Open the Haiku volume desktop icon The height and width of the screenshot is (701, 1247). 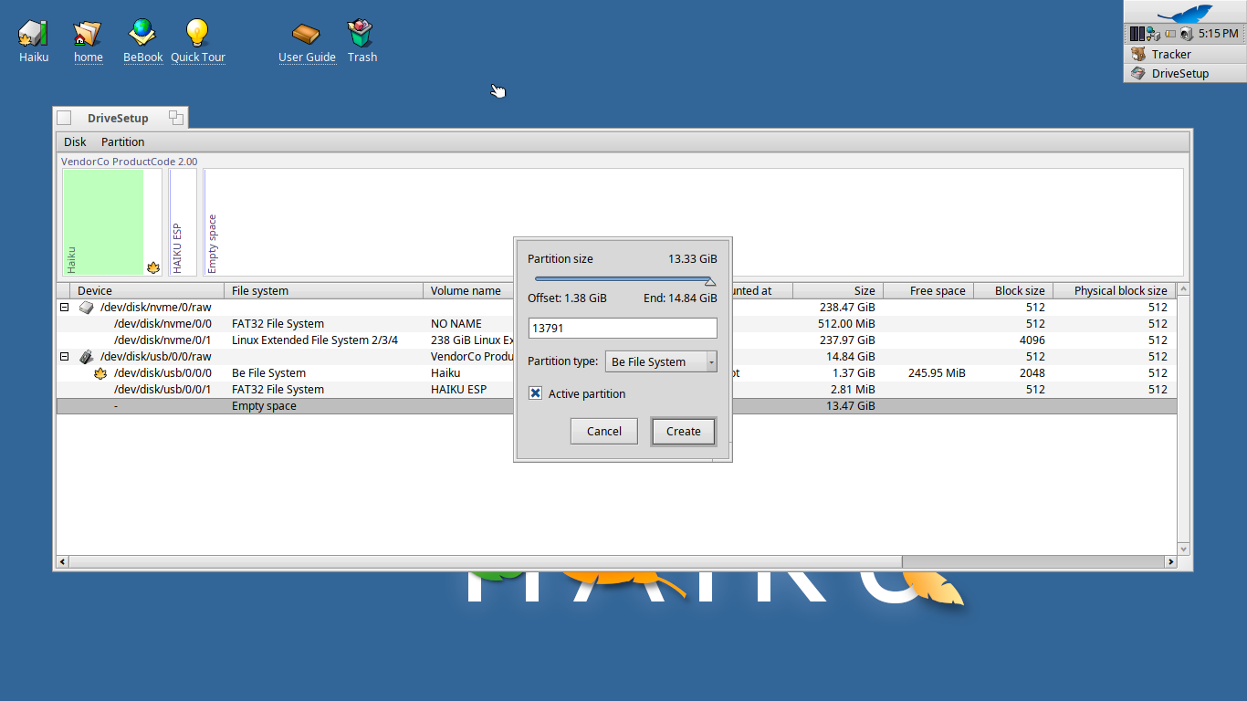click(34, 34)
